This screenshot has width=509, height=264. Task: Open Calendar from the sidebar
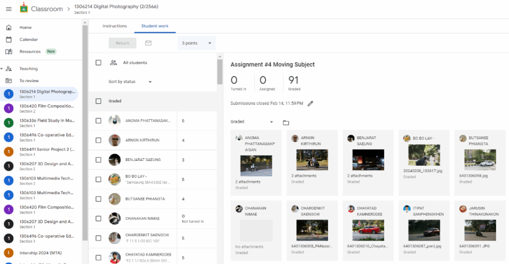click(28, 39)
